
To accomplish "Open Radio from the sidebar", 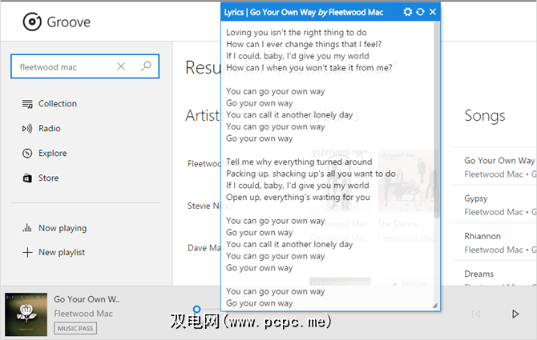I will (x=50, y=129).
